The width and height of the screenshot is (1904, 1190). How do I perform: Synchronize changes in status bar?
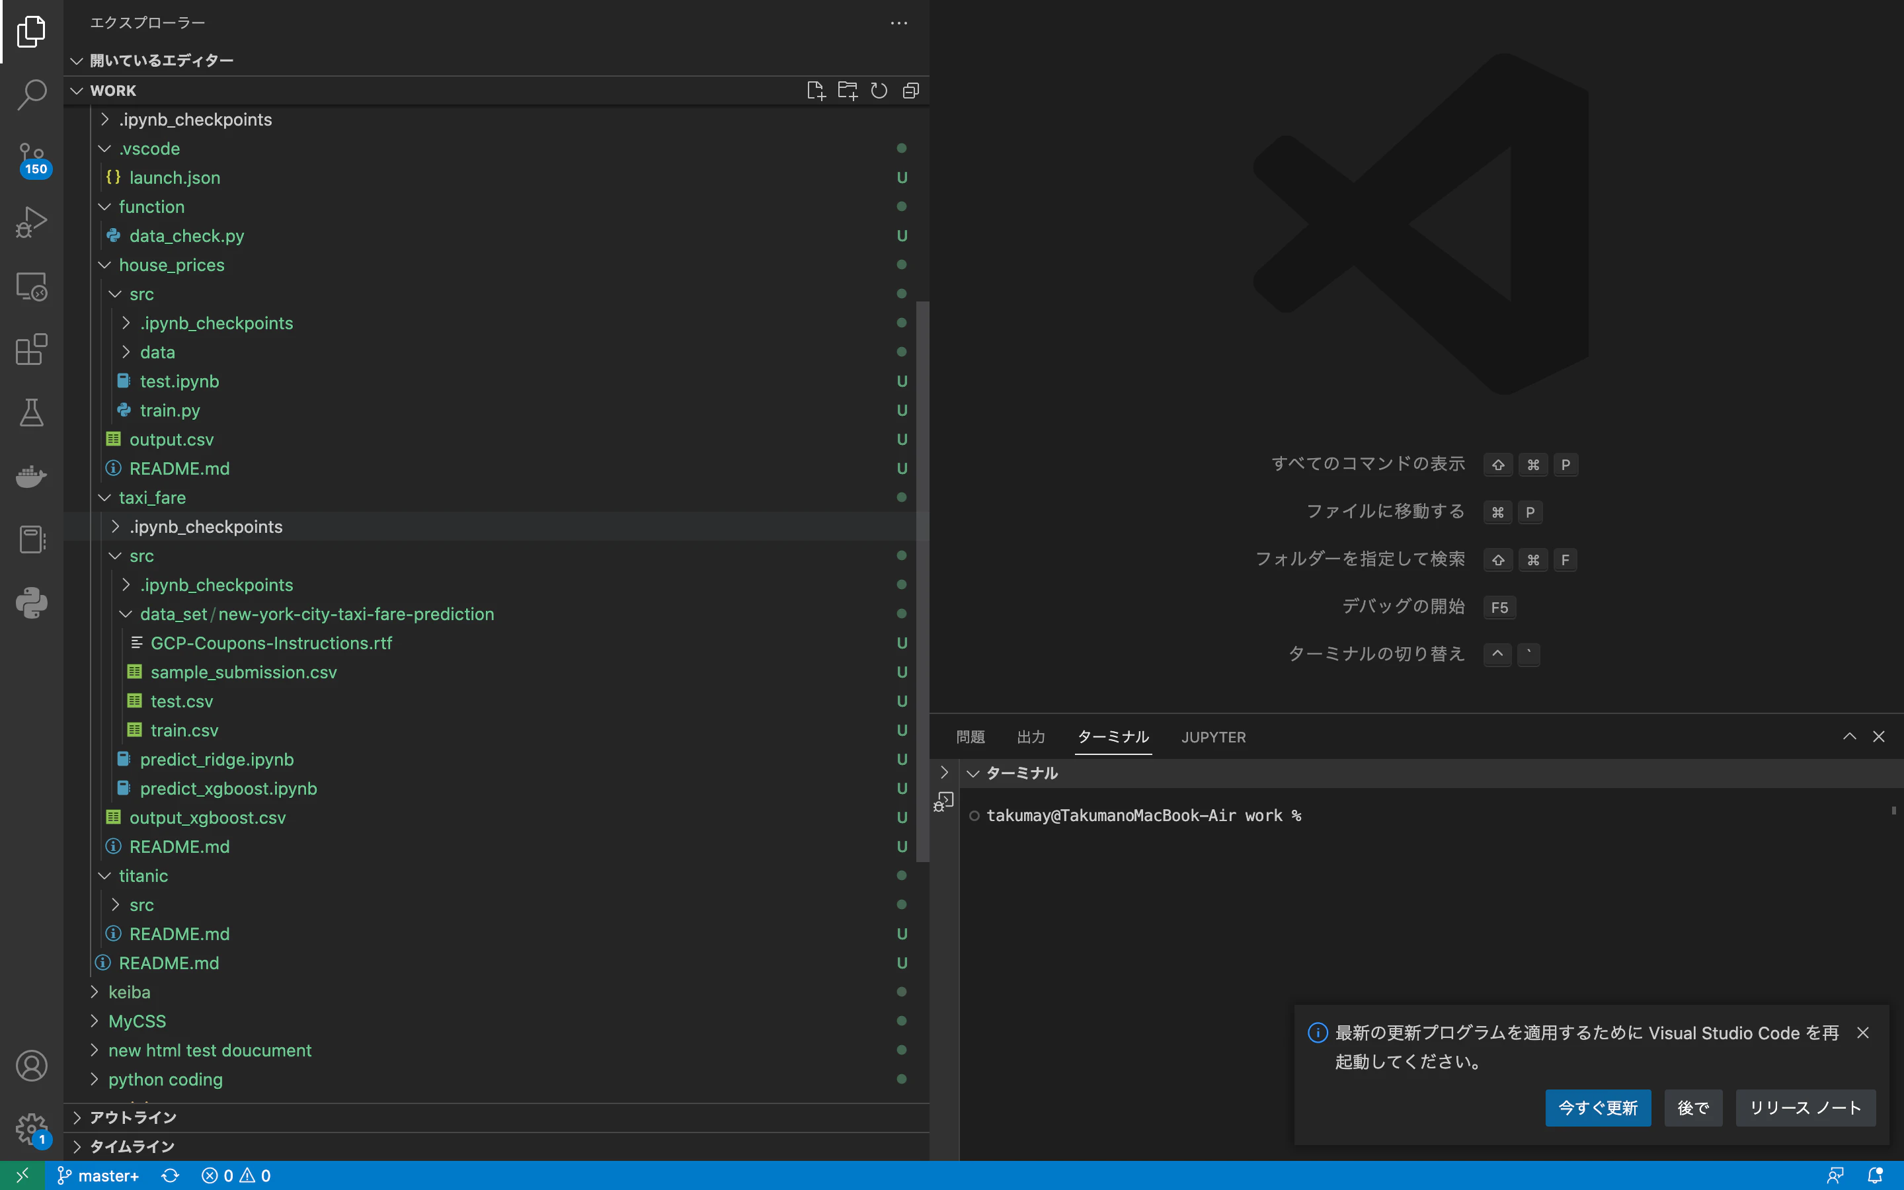[170, 1175]
